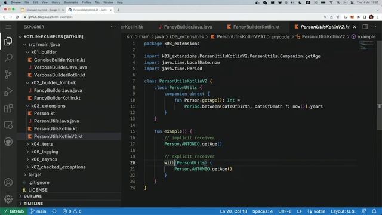Open .gitignore file
The height and width of the screenshot is (215, 382).
pos(39,183)
